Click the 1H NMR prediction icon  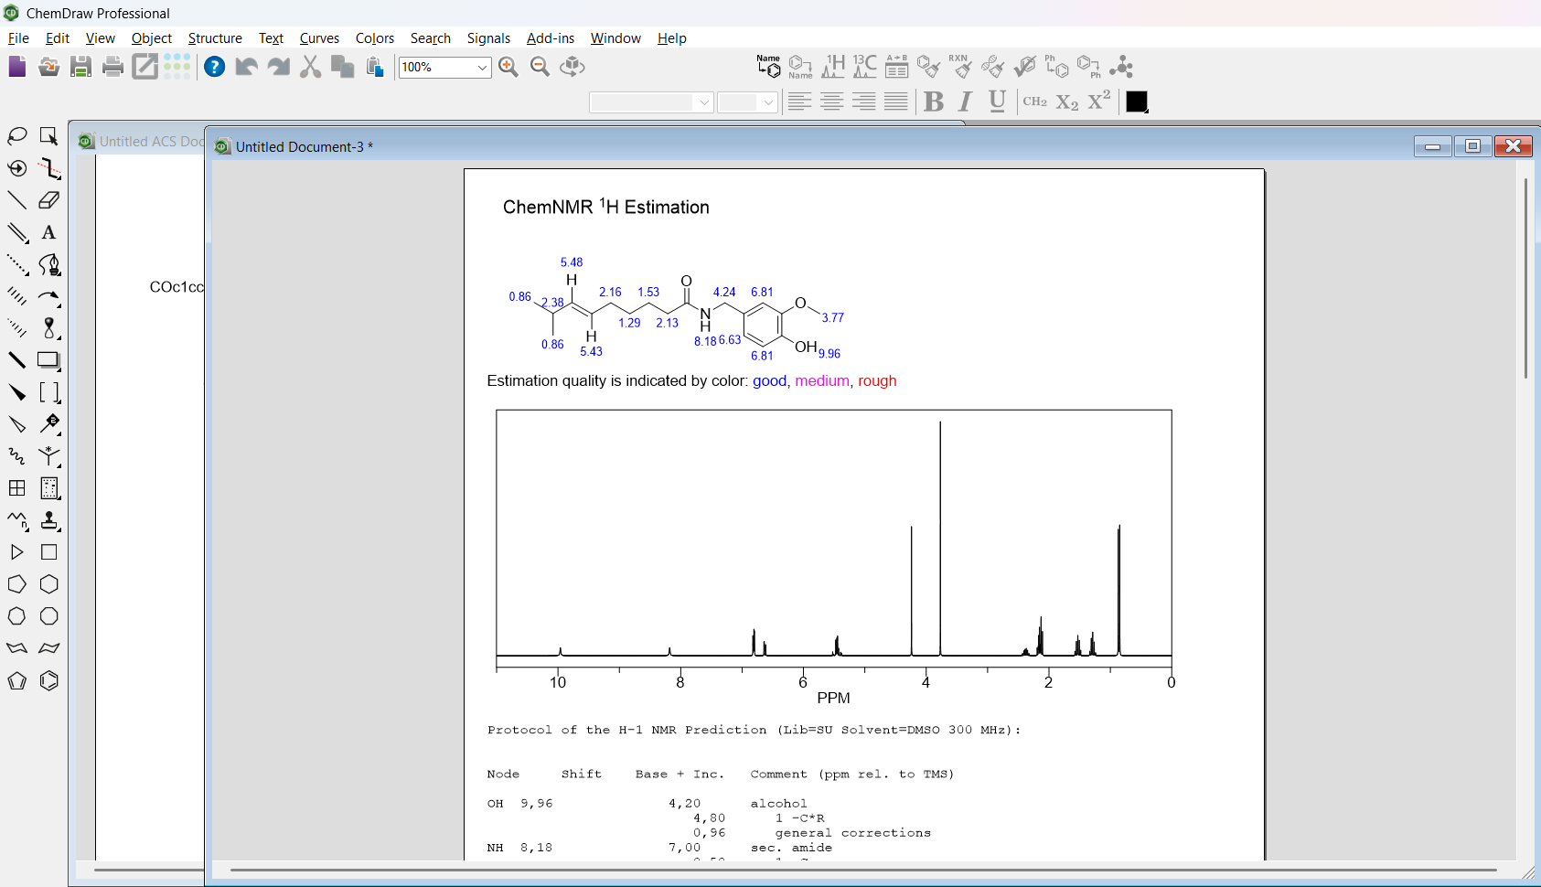pos(833,67)
